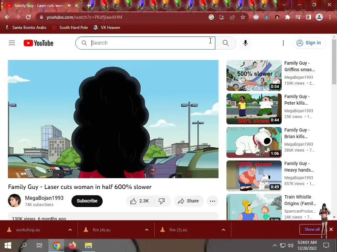Like the video with thumbs up

point(140,201)
